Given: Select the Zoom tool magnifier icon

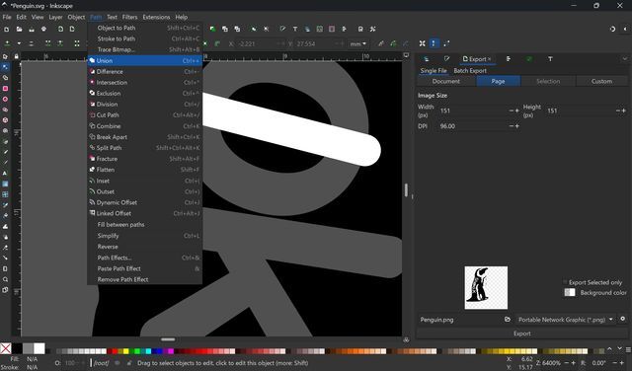Looking at the screenshot, I should [5, 279].
